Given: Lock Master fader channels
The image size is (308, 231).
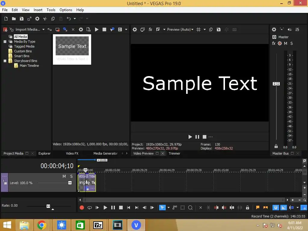Looking at the screenshot, I should (276, 146).
